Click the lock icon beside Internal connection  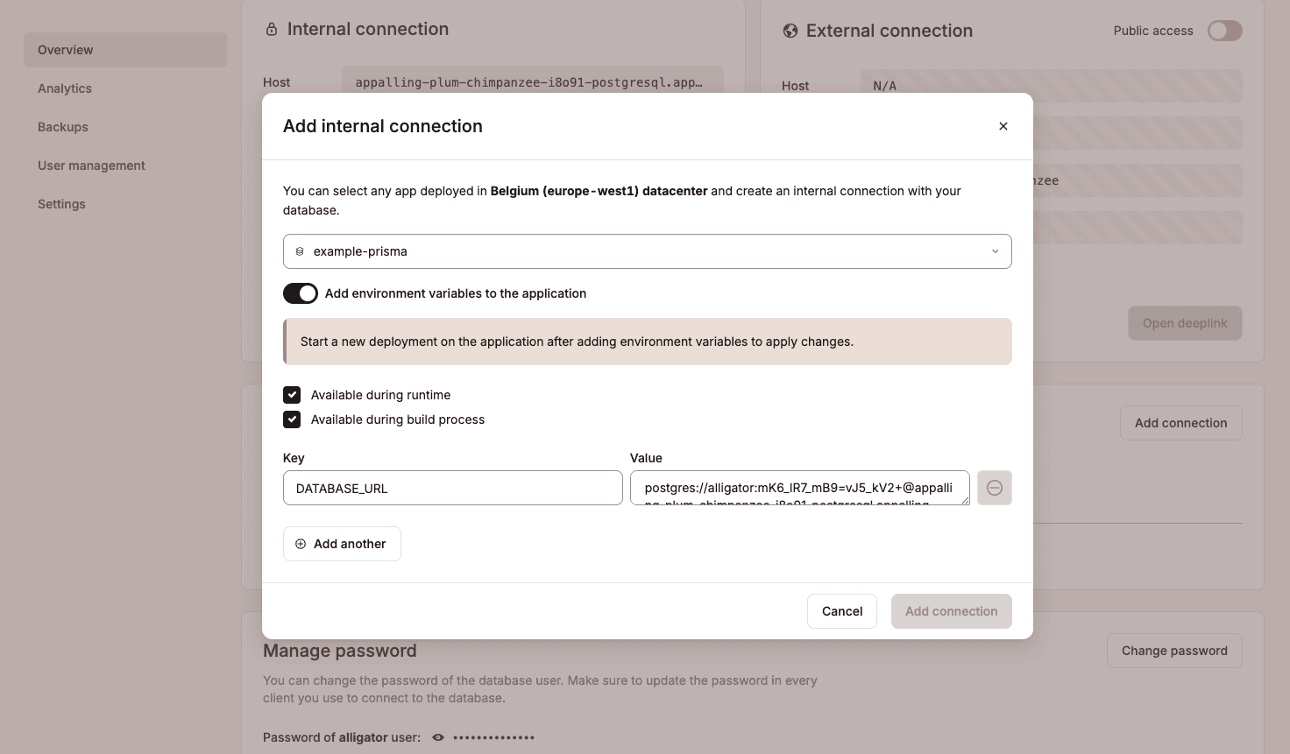[271, 28]
